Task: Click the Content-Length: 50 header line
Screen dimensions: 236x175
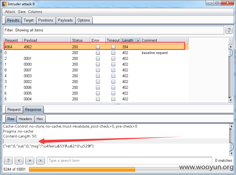Action: click(20, 136)
